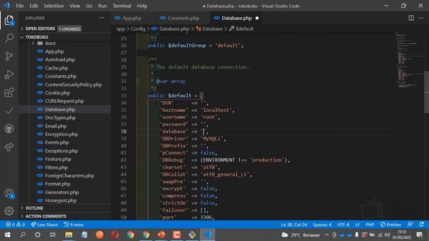The width and height of the screenshot is (429, 241).
Task: Click the app breadcrumb segment
Action: tap(121, 29)
